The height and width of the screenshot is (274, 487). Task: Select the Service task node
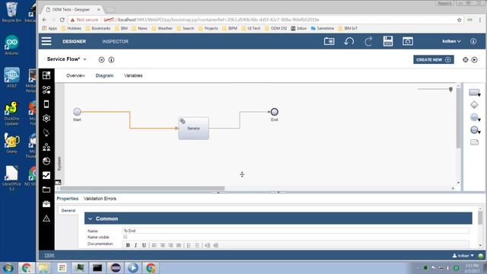point(193,128)
